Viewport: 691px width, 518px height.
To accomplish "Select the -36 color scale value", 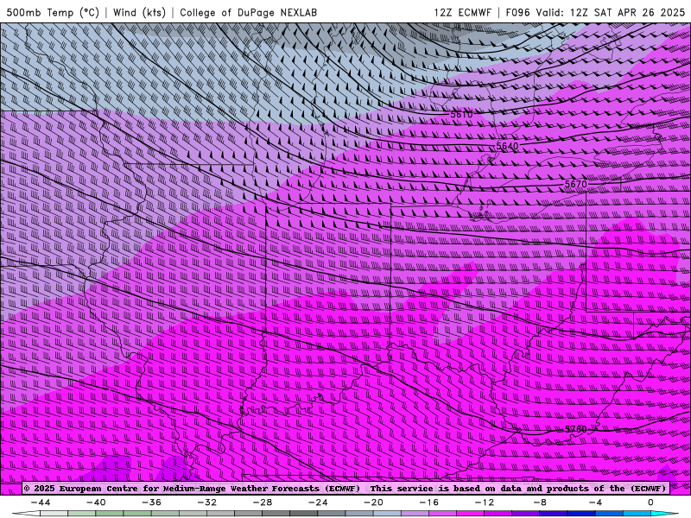I will (152, 502).
